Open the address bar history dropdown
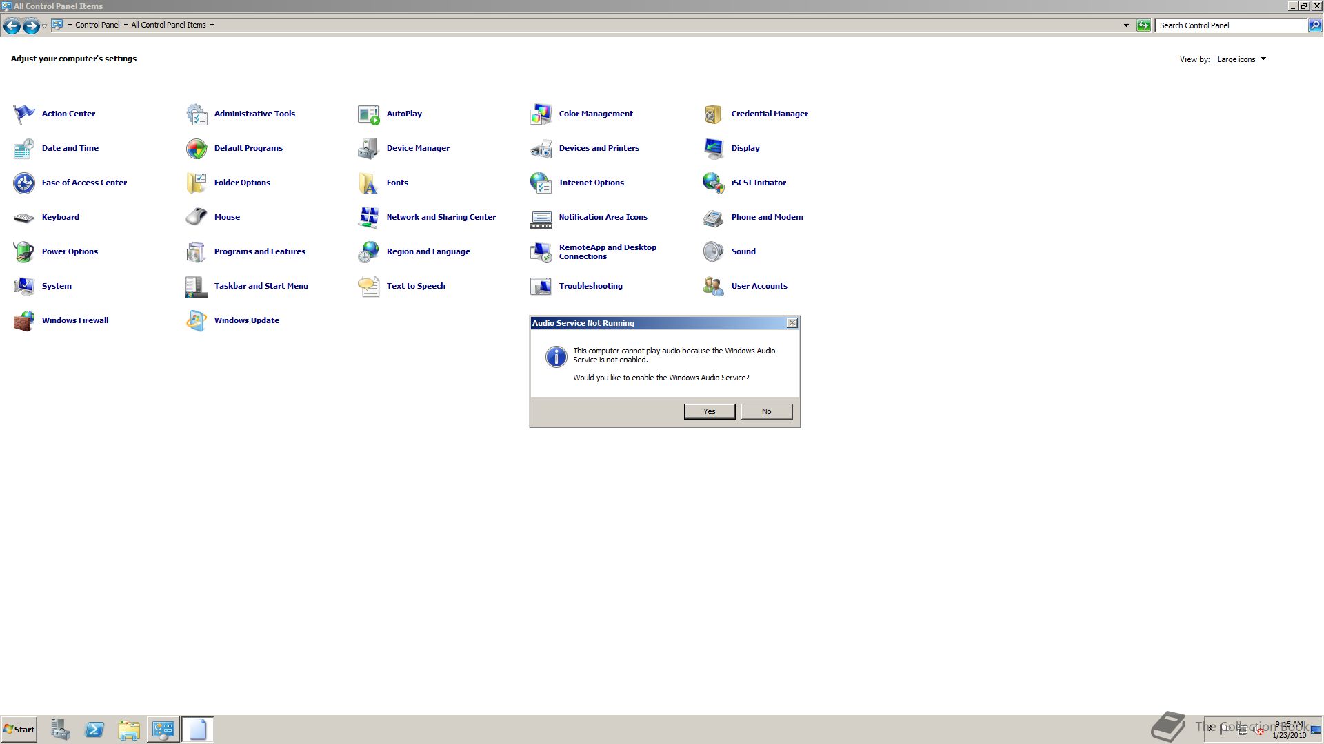Image resolution: width=1324 pixels, height=744 pixels. [x=1126, y=25]
